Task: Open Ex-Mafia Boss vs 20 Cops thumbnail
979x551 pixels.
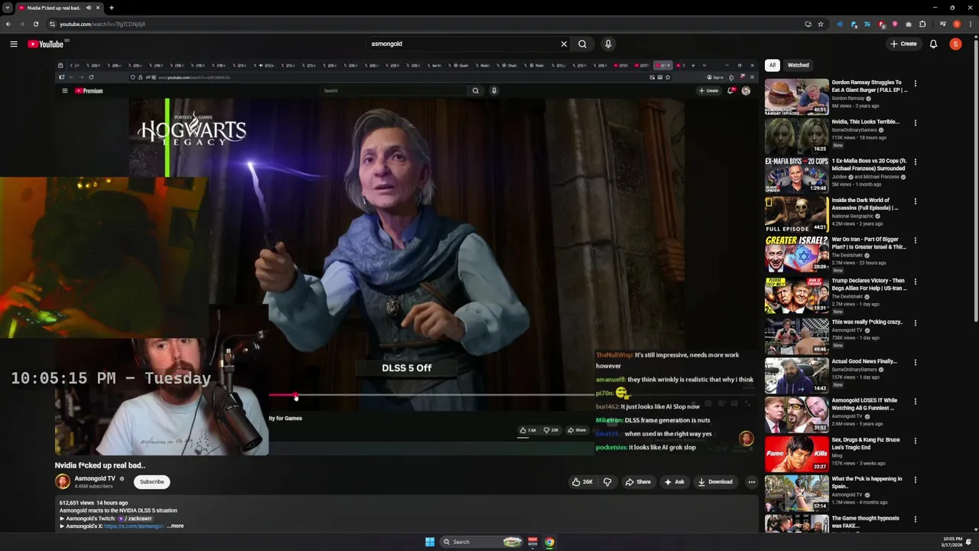Action: click(797, 174)
